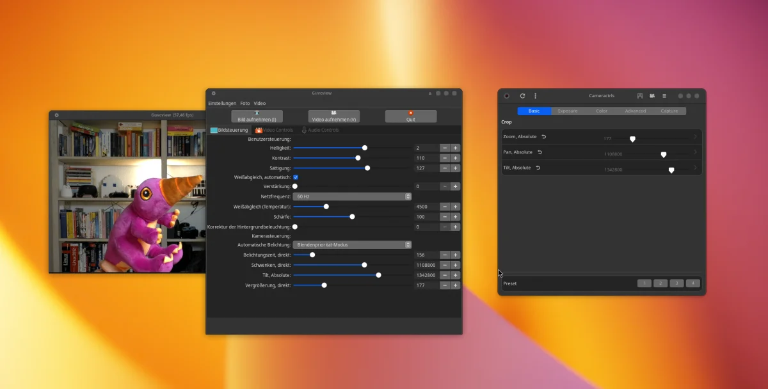Click the refresh icon in Cameractrls header
The width and height of the screenshot is (768, 389).
click(522, 96)
